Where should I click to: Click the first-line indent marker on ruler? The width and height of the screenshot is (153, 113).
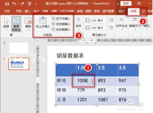pyautogui.click(x=77, y=41)
